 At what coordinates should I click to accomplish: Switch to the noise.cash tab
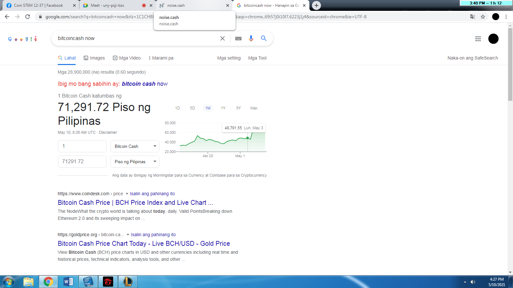pos(194,5)
